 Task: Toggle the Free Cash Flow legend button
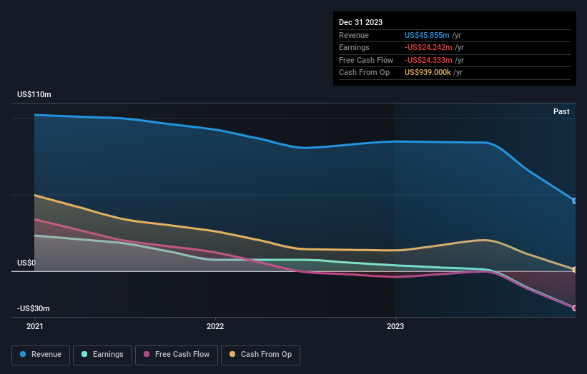pos(177,355)
